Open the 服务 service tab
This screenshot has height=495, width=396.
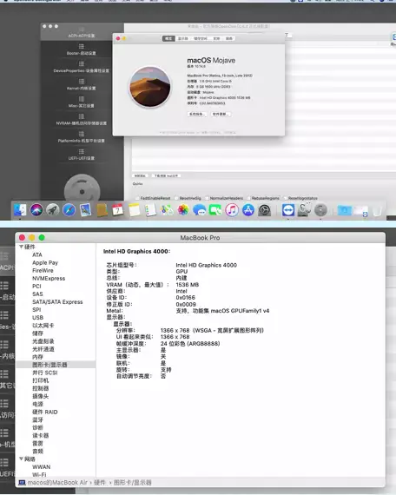[x=229, y=38]
